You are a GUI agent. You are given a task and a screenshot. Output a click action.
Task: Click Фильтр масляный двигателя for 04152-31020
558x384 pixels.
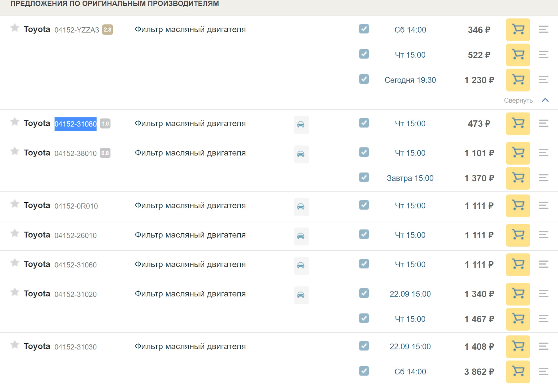click(x=190, y=294)
